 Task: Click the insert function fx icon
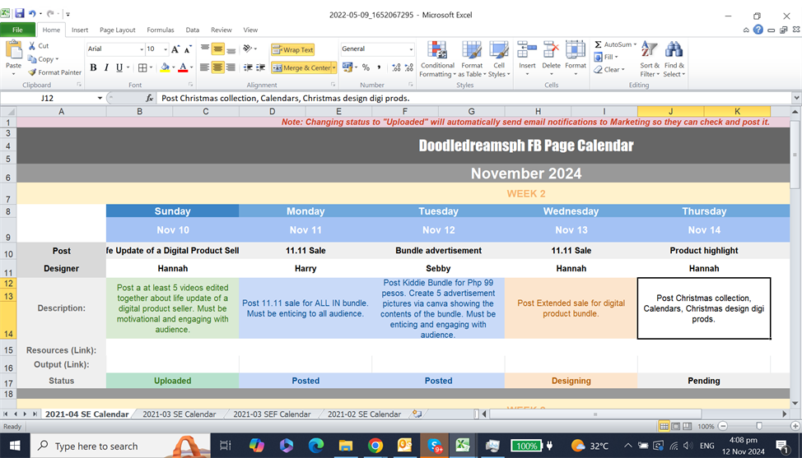(149, 98)
